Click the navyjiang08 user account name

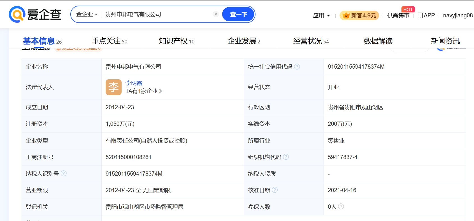[x=458, y=15]
